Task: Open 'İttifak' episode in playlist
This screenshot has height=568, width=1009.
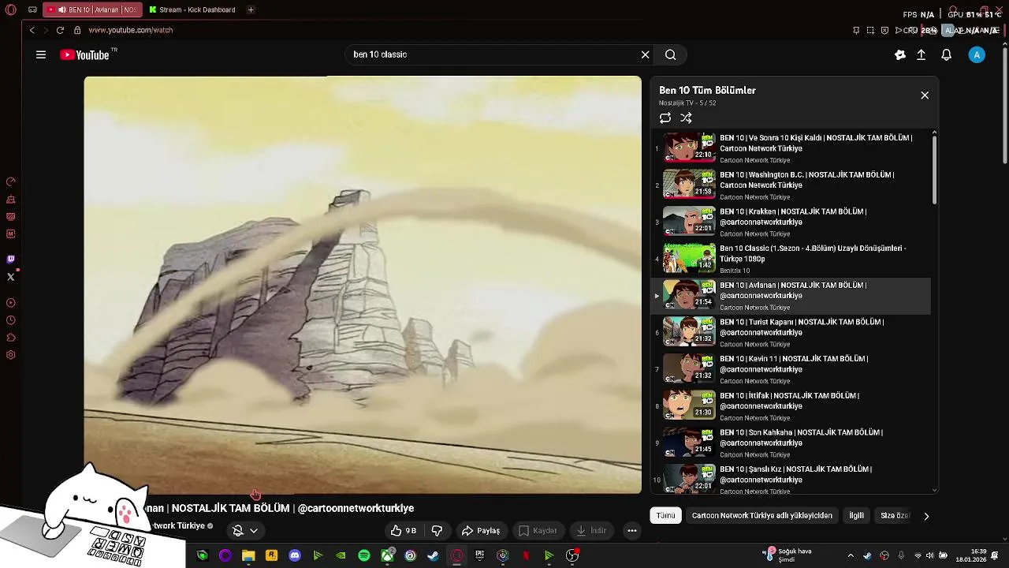Action: 792,406
